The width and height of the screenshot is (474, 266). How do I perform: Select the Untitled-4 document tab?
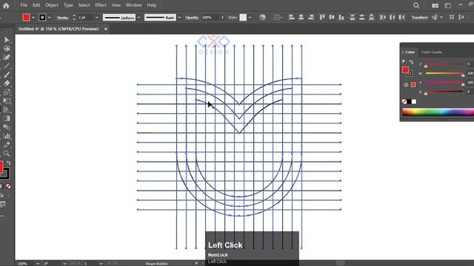tap(59, 29)
